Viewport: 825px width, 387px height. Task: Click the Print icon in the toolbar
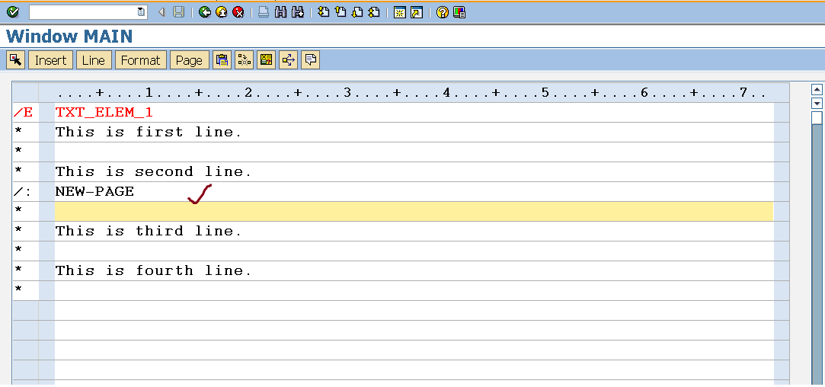pos(264,11)
